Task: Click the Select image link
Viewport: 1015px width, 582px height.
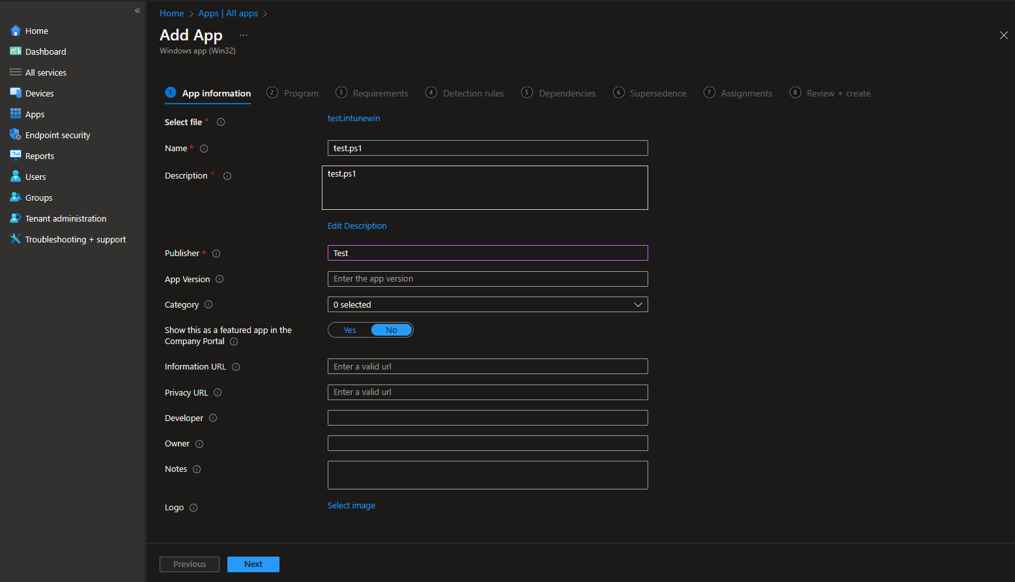Action: click(351, 505)
